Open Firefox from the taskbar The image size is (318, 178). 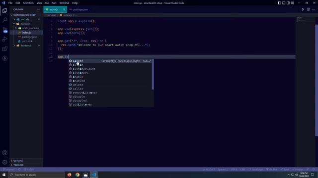70,175
